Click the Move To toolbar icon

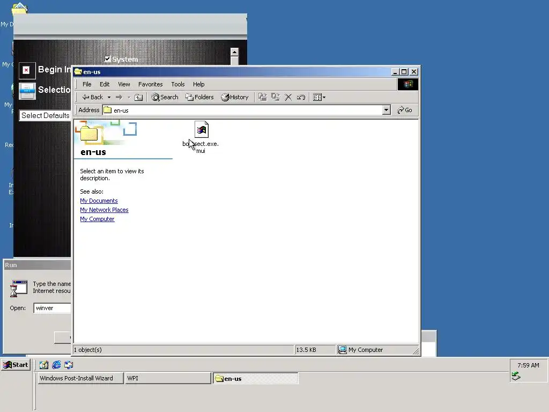point(263,97)
